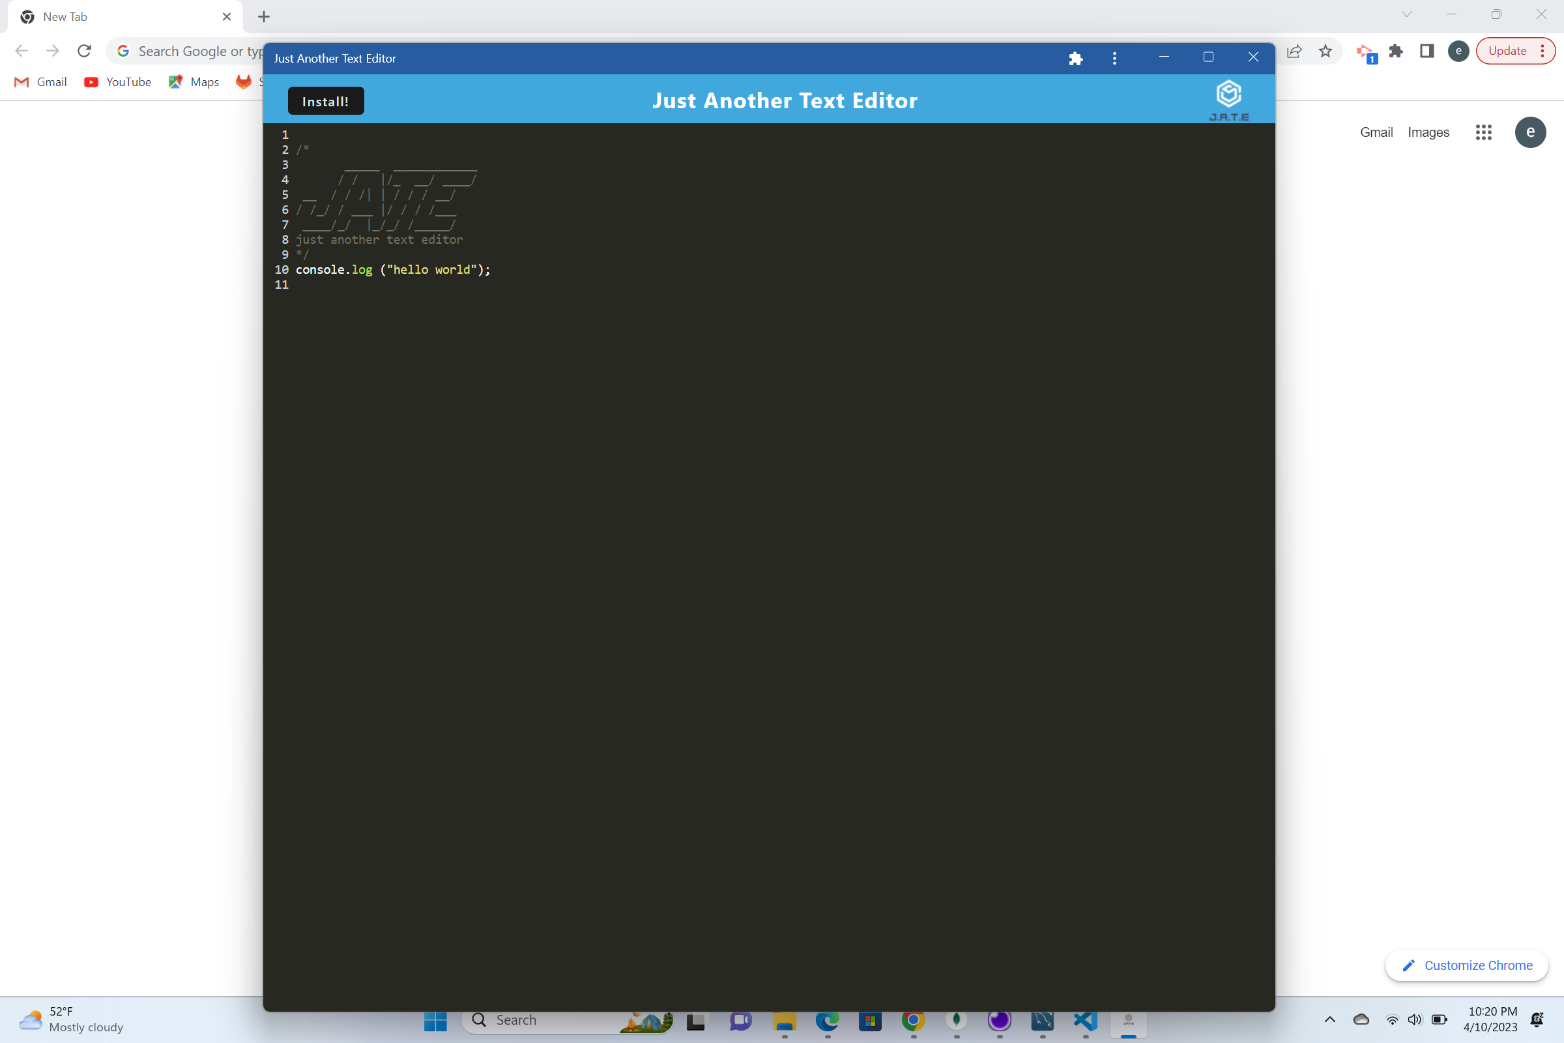
Task: Open the Google apps grid
Action: click(x=1484, y=132)
